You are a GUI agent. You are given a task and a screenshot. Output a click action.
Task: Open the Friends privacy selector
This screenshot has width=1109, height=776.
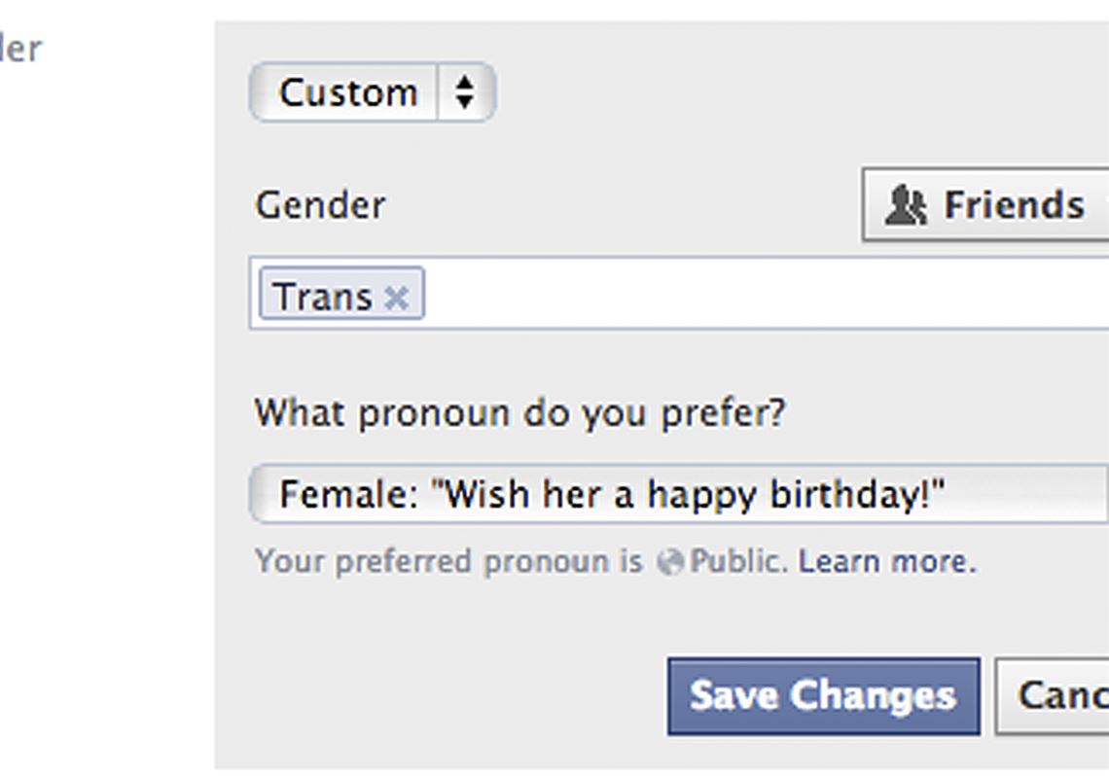[984, 205]
